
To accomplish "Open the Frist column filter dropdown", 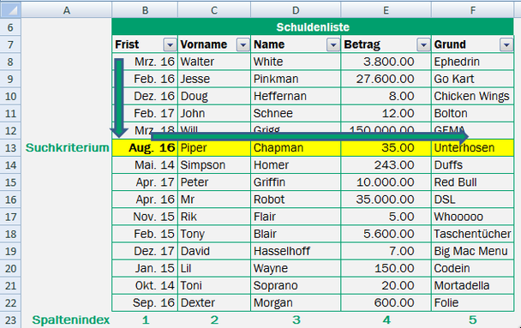I will click(170, 45).
